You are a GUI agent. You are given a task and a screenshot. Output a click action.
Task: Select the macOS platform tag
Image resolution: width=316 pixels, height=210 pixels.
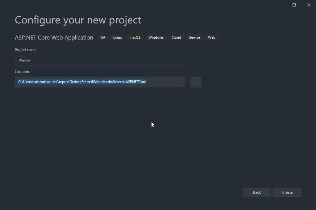coord(135,37)
